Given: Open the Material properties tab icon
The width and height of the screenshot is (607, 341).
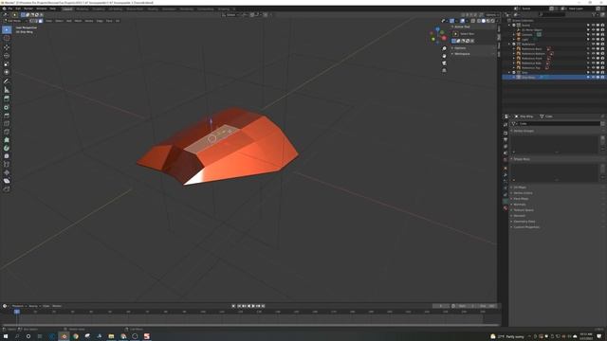Looking at the screenshot, I should (x=506, y=208).
